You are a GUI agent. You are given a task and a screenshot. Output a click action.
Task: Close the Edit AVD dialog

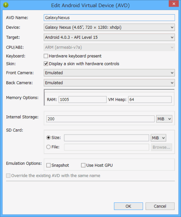coord(174,4)
